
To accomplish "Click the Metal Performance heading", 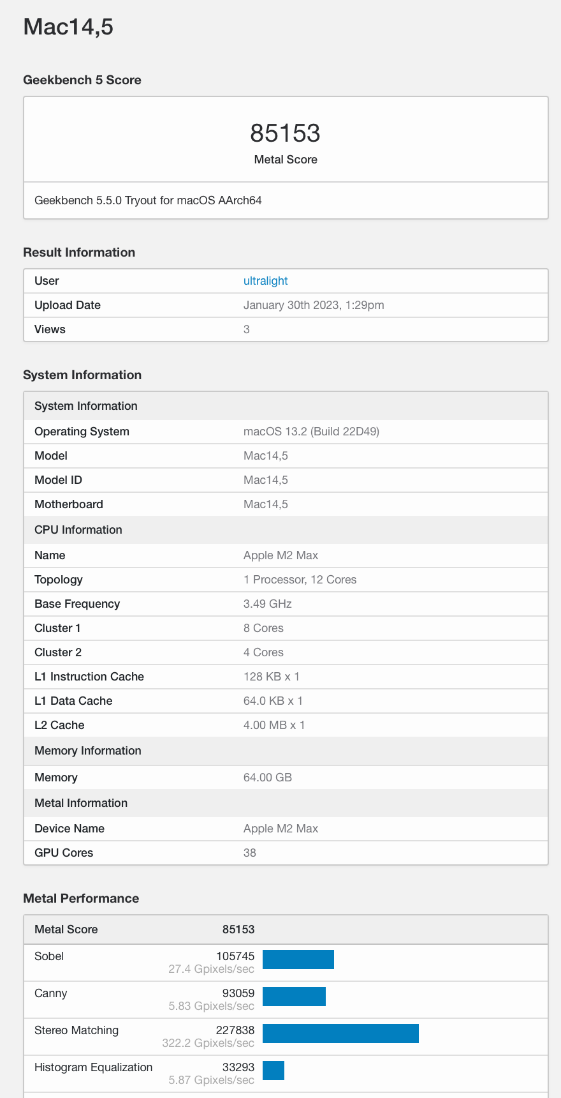I will 81,898.
